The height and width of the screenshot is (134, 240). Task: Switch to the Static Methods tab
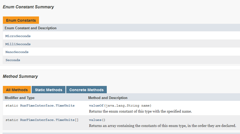point(48,90)
